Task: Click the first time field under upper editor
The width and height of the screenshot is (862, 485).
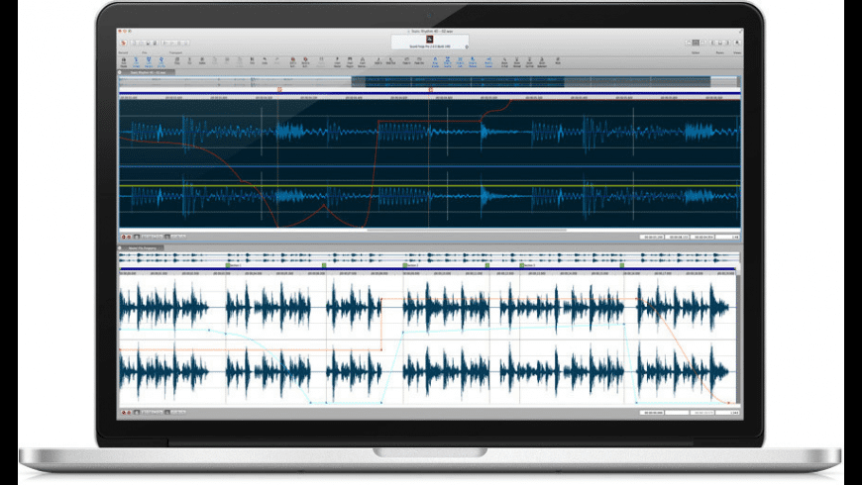Action: coord(651,237)
